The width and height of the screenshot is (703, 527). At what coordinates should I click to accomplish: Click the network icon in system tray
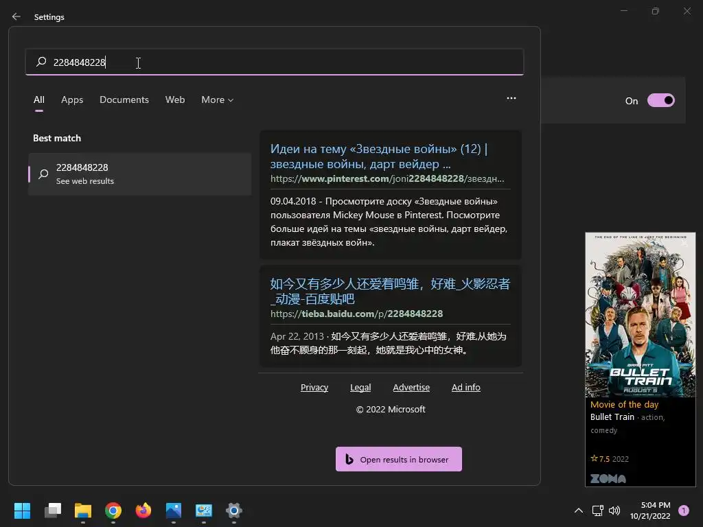point(598,510)
